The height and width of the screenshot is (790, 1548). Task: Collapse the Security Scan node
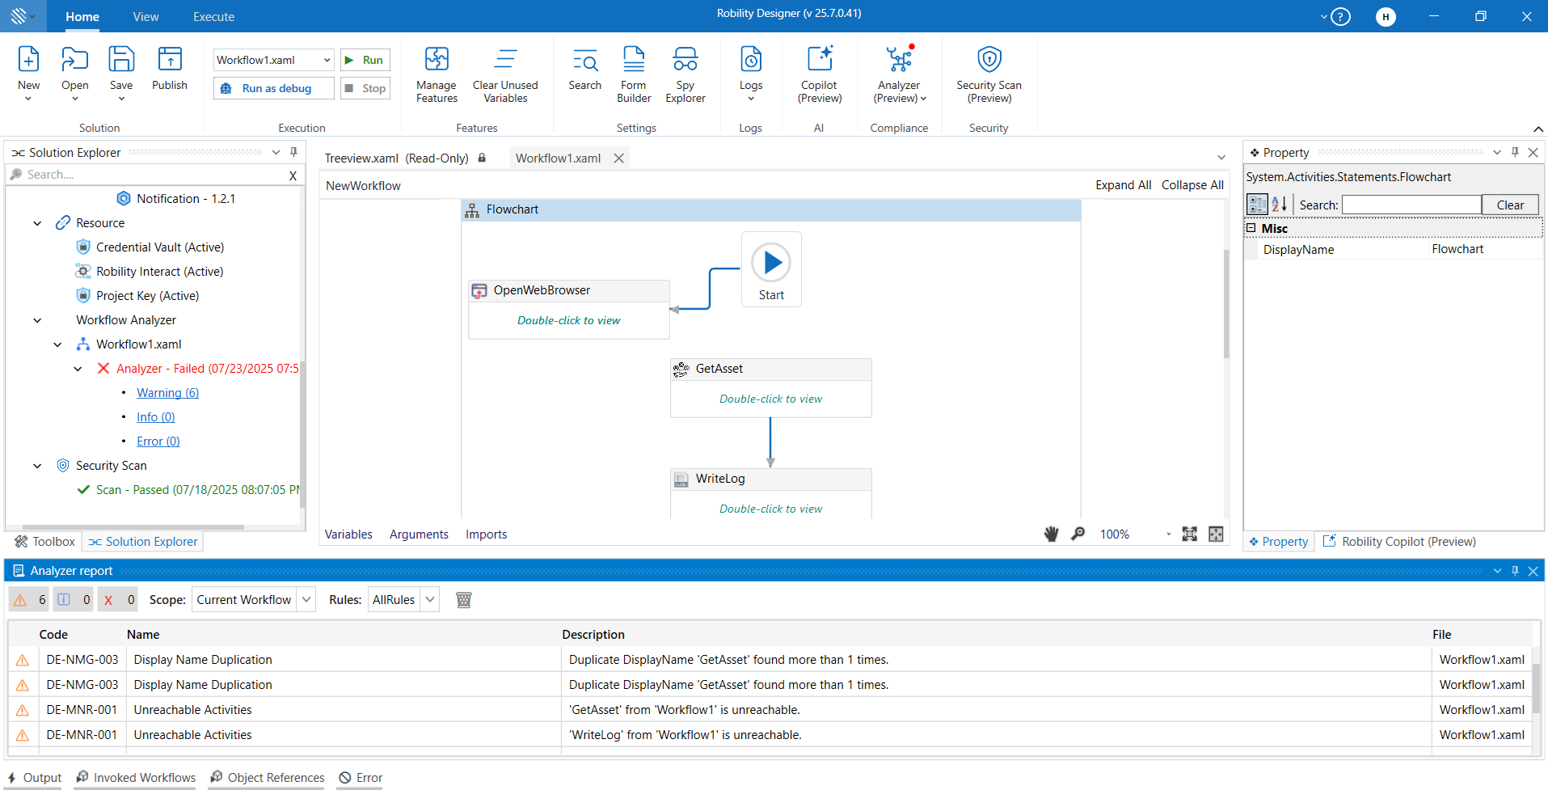[x=37, y=466]
